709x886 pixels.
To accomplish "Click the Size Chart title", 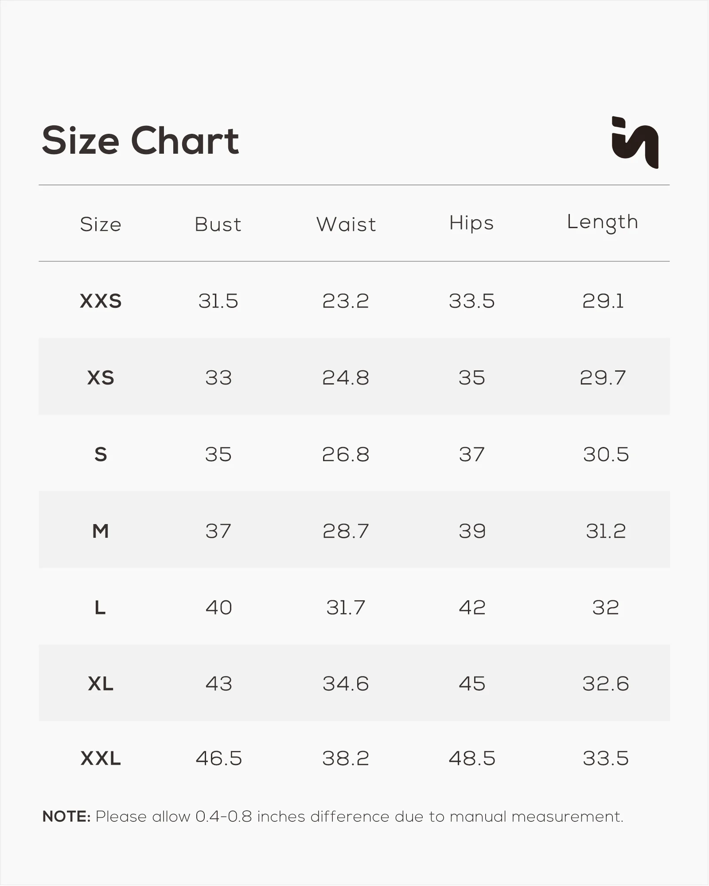I will point(140,140).
